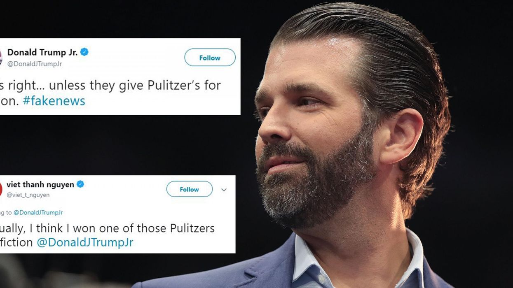Open the #fakenews hashtag
This screenshot has width=513, height=288.
tap(54, 101)
